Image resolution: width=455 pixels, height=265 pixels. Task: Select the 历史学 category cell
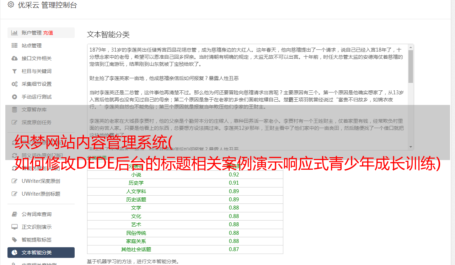tap(136, 183)
